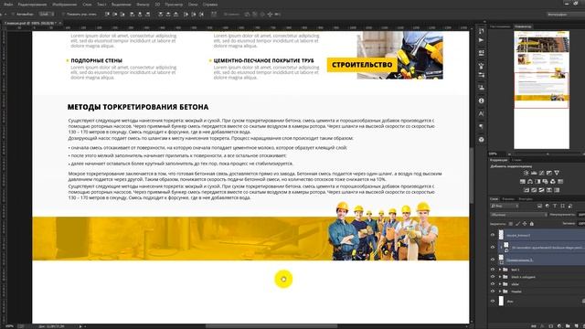
Task: Click the layer style fx icon
Action: tap(543, 326)
